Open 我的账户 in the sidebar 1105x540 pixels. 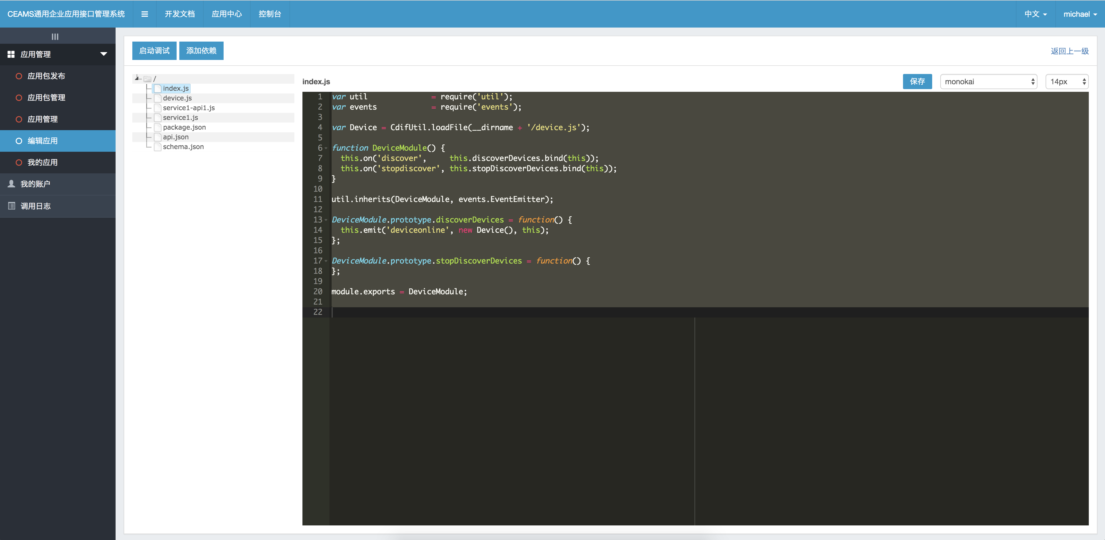[x=58, y=184]
